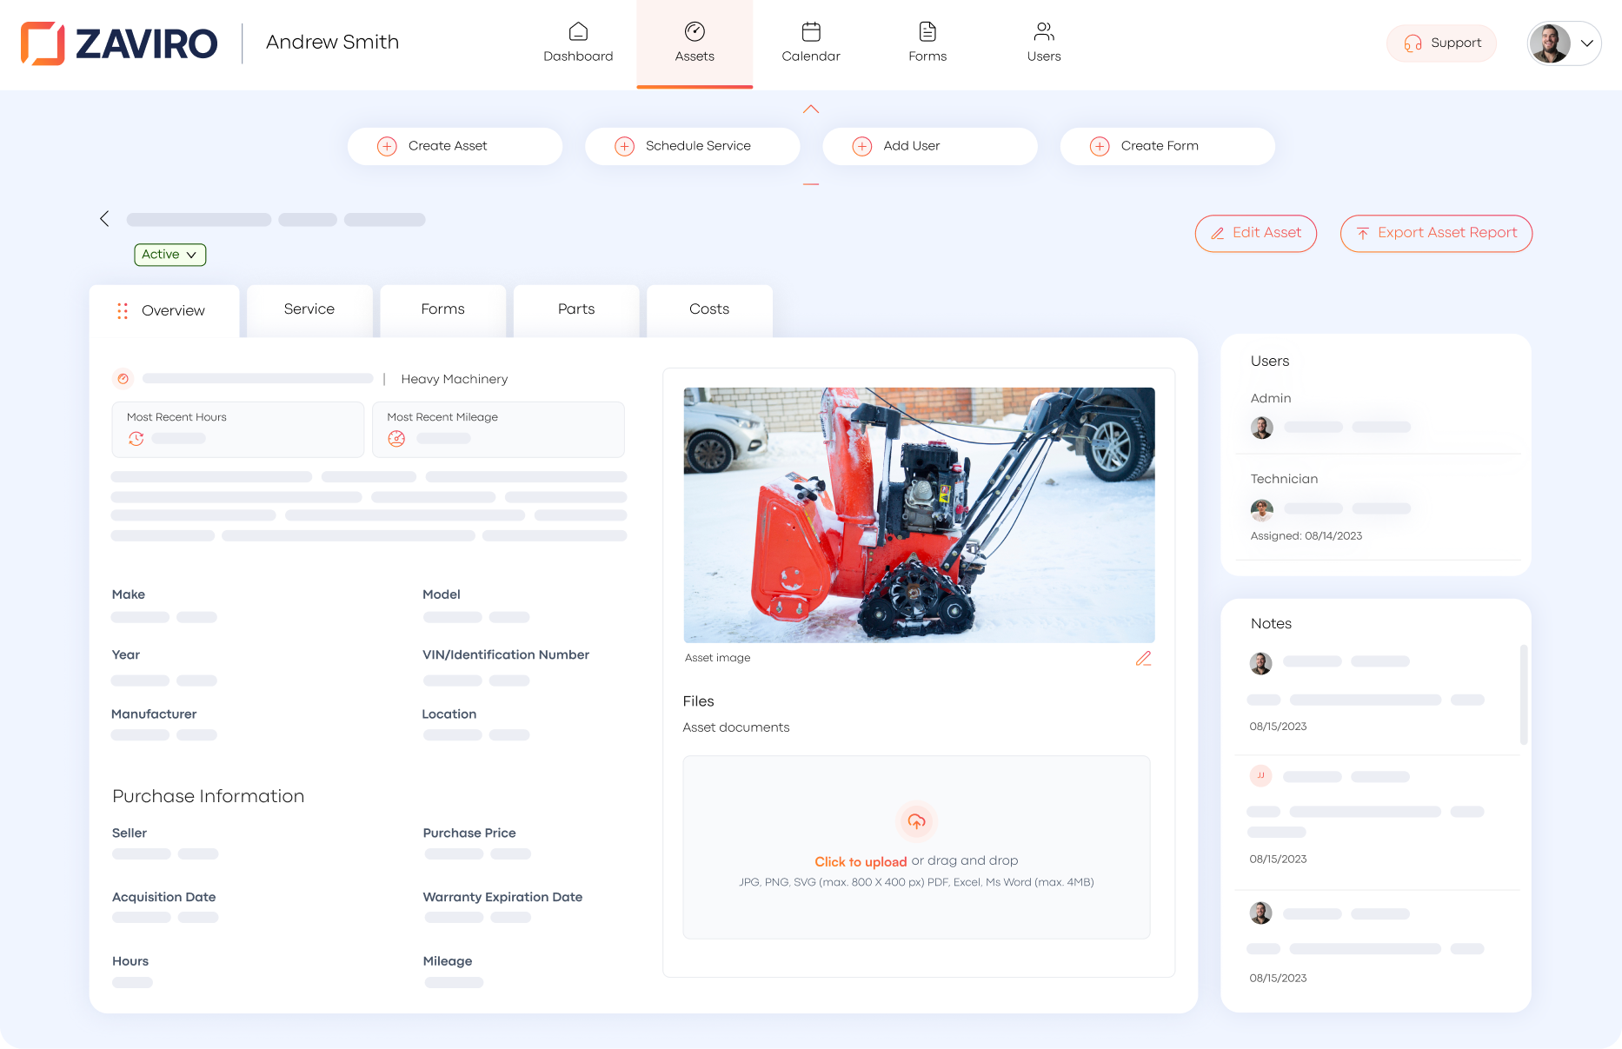Screen dimensions: 1622x1049
Task: Click Heavy Machinery category text
Action: (x=454, y=379)
